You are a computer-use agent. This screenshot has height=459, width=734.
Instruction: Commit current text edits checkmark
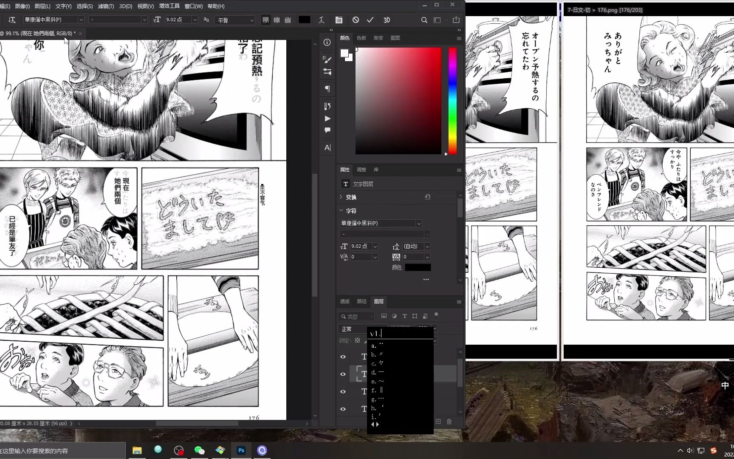click(x=370, y=20)
